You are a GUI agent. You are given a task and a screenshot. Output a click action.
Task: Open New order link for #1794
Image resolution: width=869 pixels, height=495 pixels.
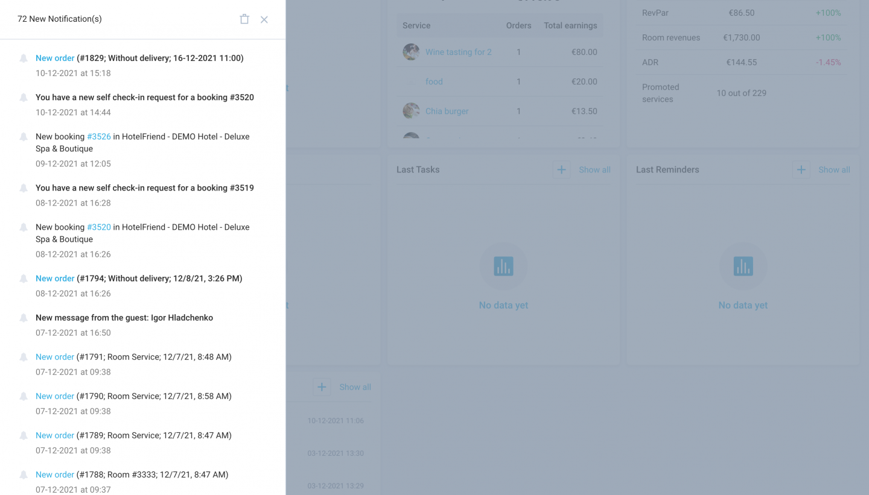[x=55, y=279]
